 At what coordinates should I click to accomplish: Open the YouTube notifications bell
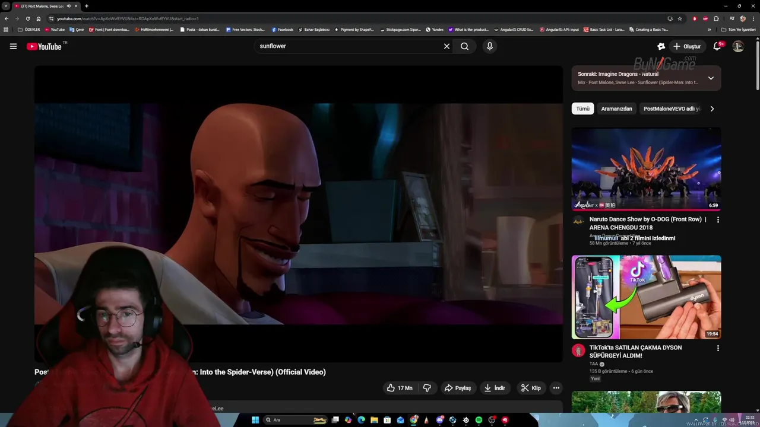coord(717,46)
